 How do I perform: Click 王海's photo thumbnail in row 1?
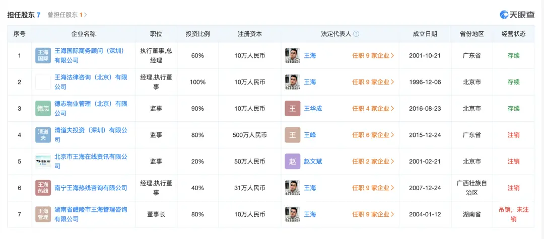(292, 55)
